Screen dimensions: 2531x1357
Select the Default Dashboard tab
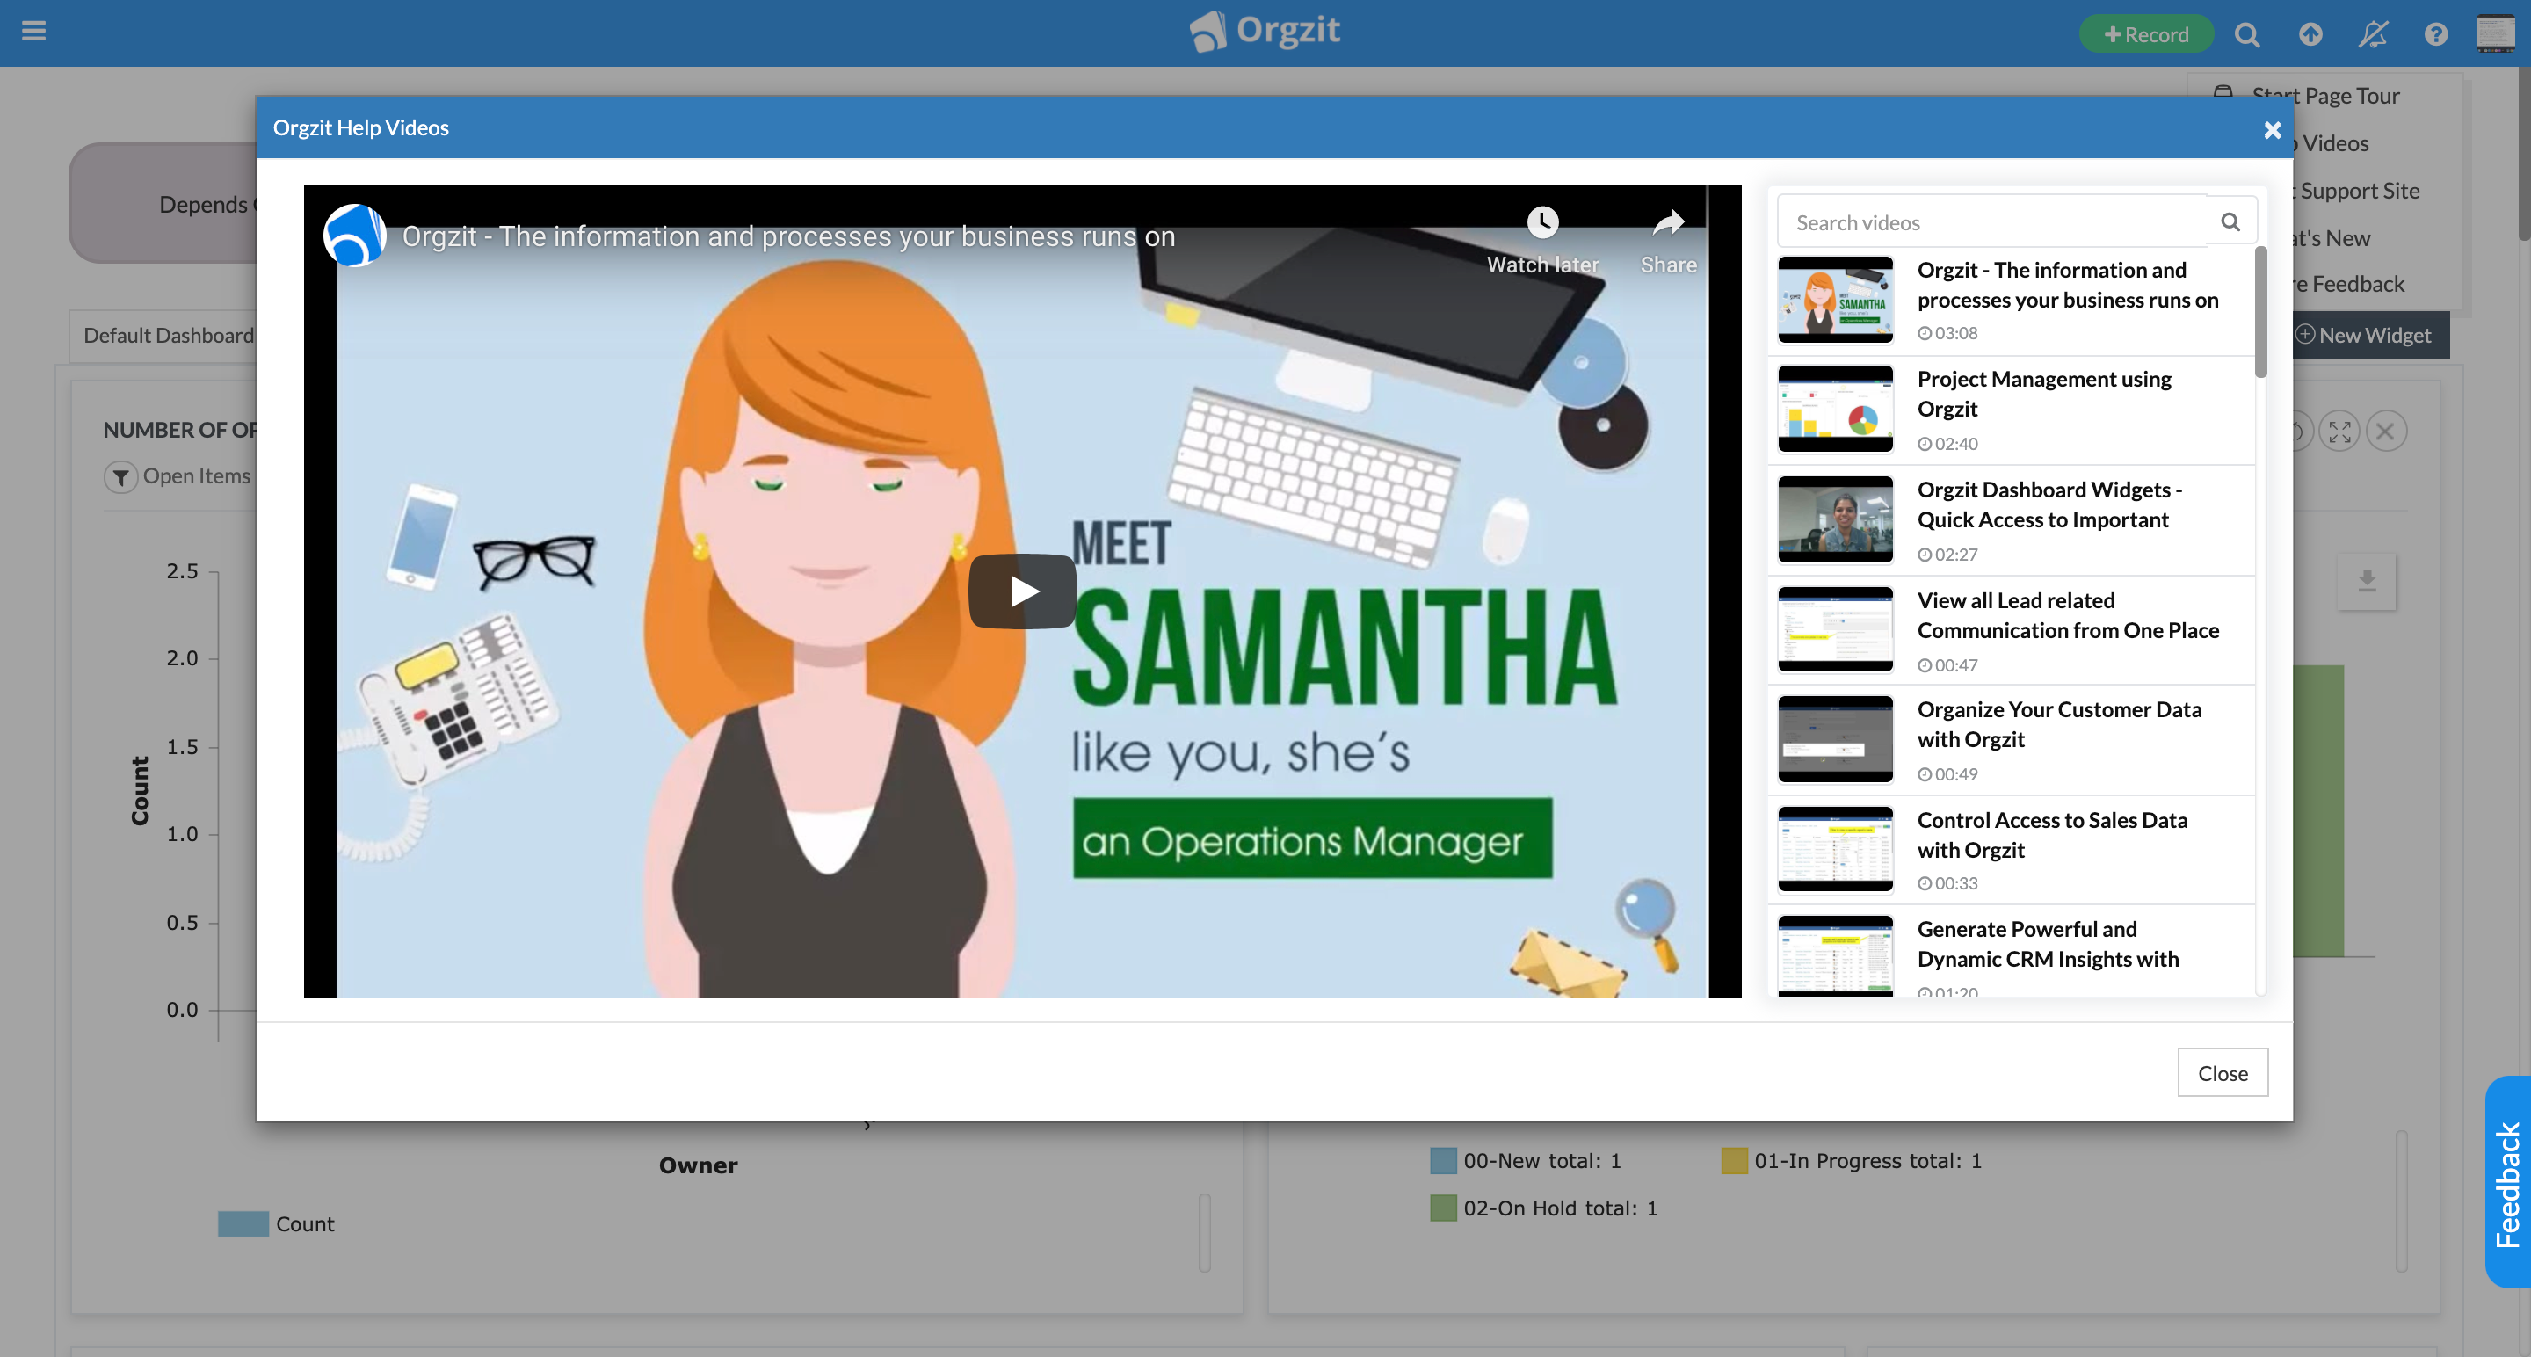pos(167,335)
